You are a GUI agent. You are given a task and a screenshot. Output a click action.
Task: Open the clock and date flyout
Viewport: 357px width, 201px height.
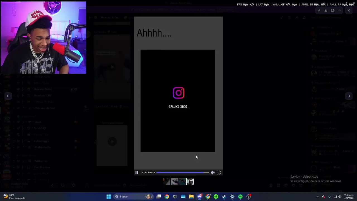click(349, 197)
